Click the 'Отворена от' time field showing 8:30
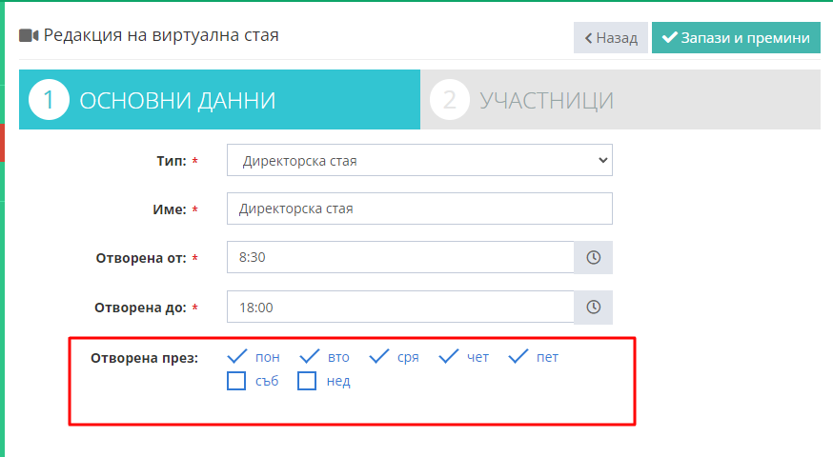Screen dimensions: 833x457 (x=400, y=257)
